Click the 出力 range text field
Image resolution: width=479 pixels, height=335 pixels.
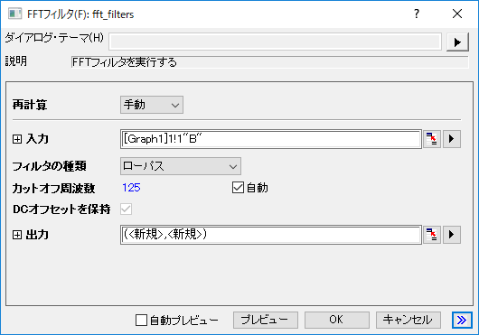click(271, 235)
